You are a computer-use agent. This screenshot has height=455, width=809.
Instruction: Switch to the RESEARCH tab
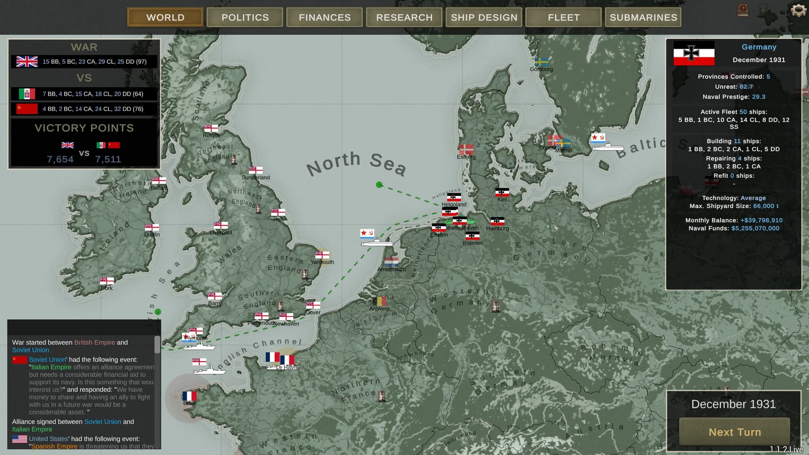coord(403,17)
